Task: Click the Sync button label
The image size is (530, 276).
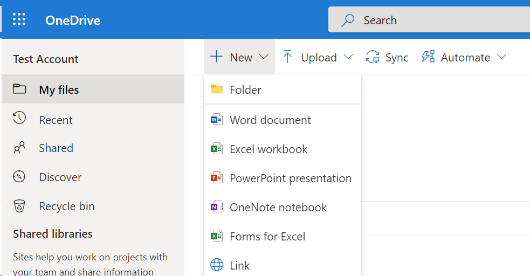Action: [x=397, y=58]
